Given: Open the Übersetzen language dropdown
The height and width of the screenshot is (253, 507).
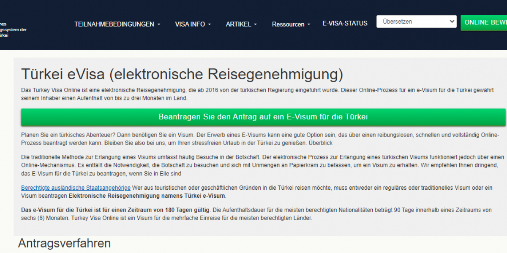Looking at the screenshot, I should (416, 22).
